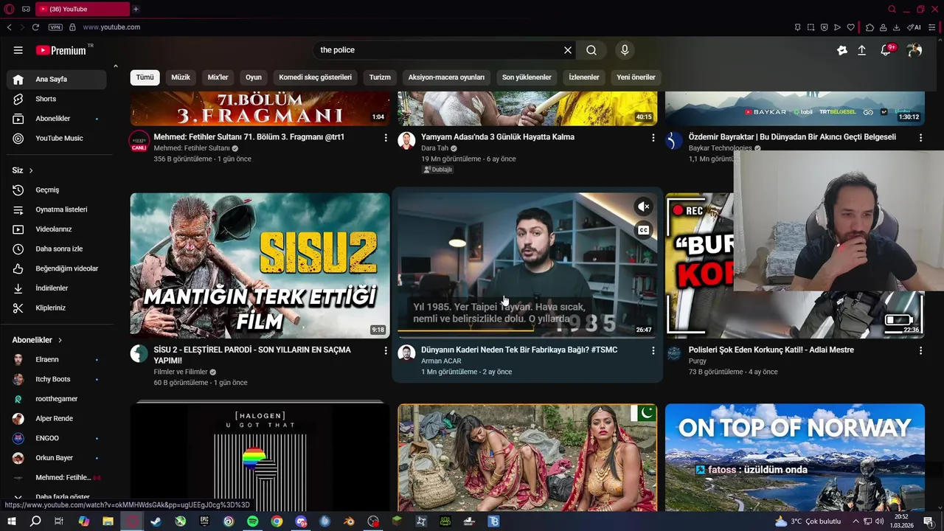This screenshot has width=944, height=531.
Task: Open Arman ACAR channel link
Action: [441, 361]
